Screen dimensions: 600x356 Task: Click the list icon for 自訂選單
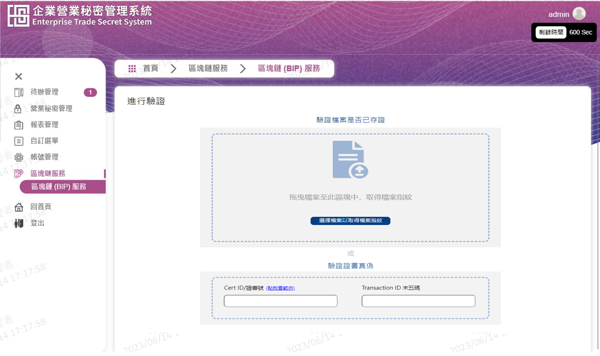(x=19, y=141)
